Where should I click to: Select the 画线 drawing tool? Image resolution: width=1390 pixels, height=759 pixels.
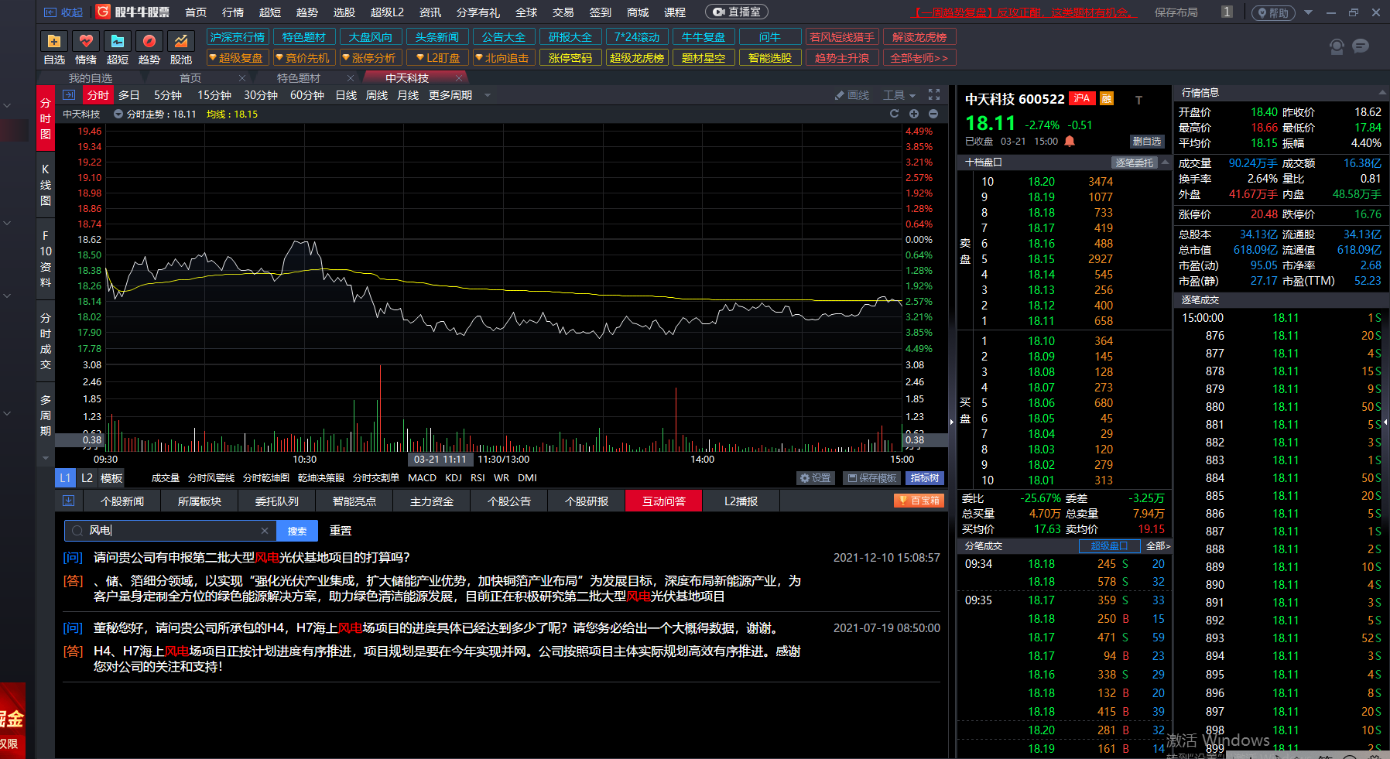pos(852,95)
